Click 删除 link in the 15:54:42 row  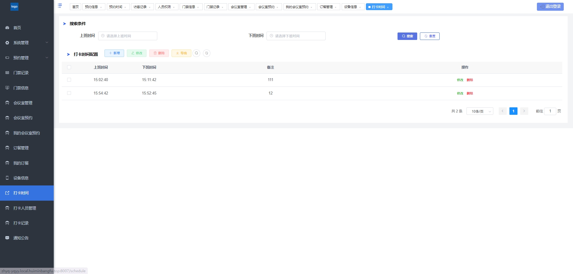pos(470,93)
